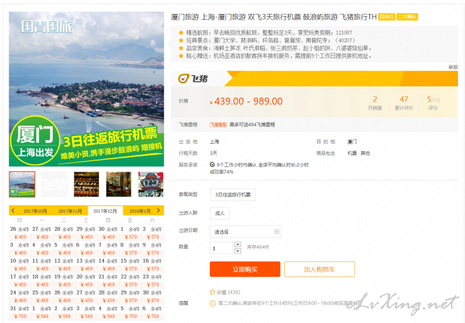Go to previous months with left calendar arrow

[13, 211]
